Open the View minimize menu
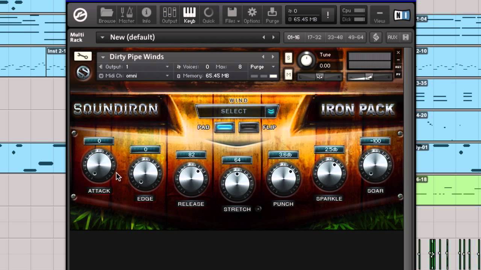Image resolution: width=481 pixels, height=270 pixels. (x=380, y=16)
